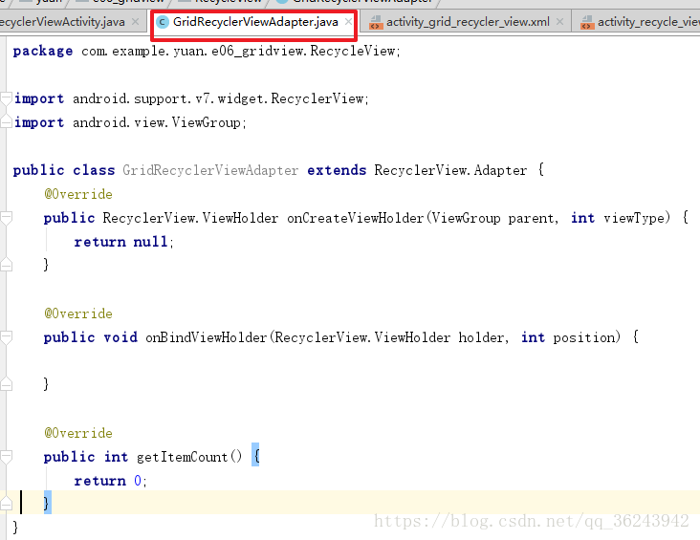Click the GridRecyclerViewAdapter class name in declaration

click(210, 170)
